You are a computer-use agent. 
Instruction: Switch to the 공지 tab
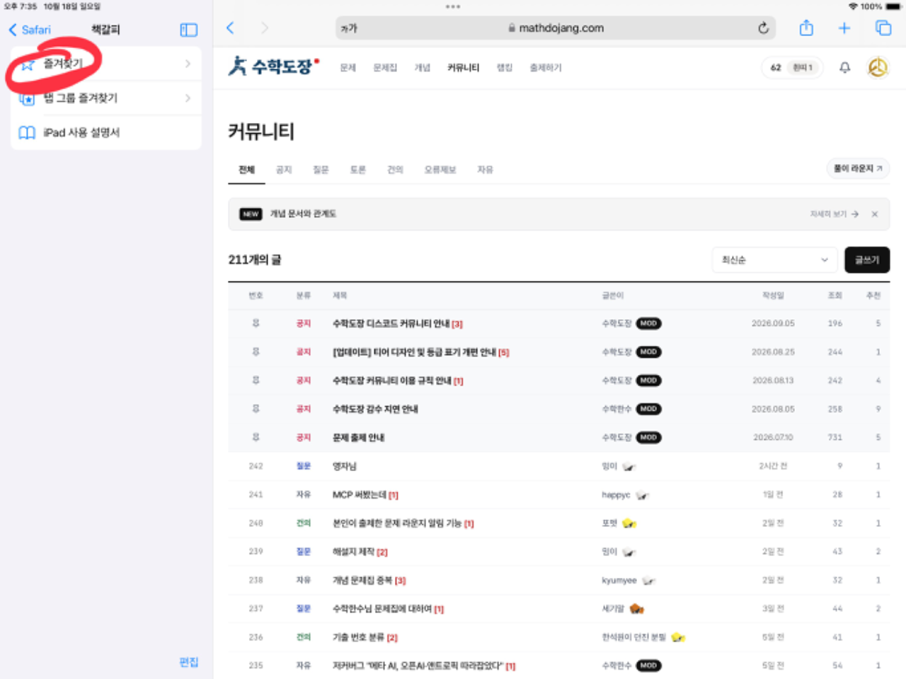[284, 170]
